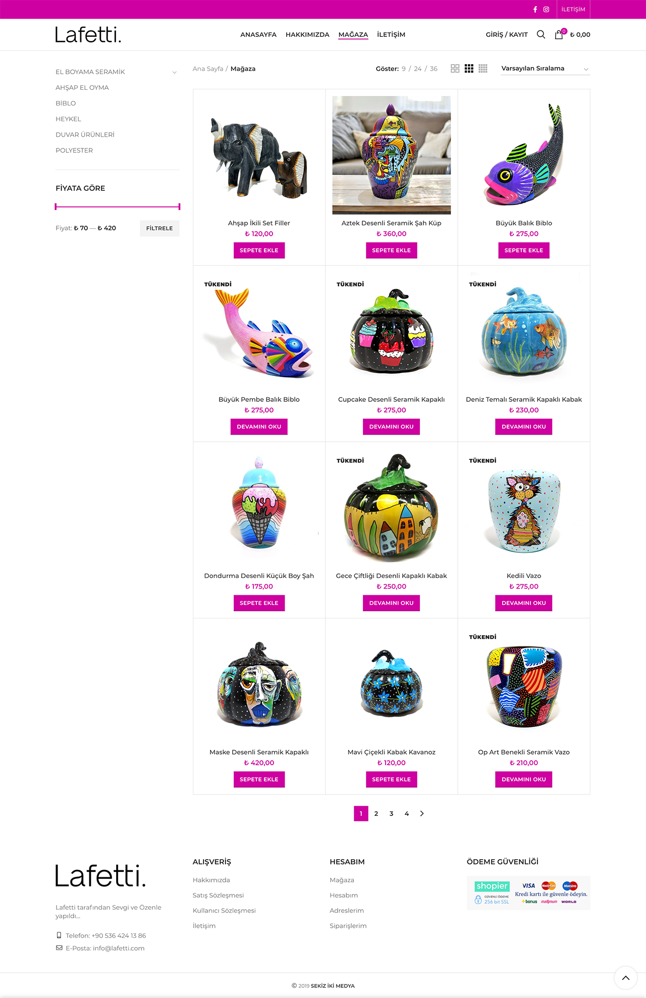Select Ahşap El Oyma category

(82, 87)
